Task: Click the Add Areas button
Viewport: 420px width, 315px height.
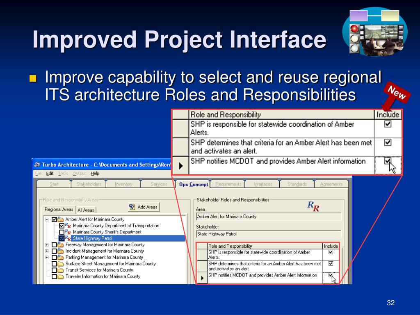Action: pyautogui.click(x=144, y=207)
